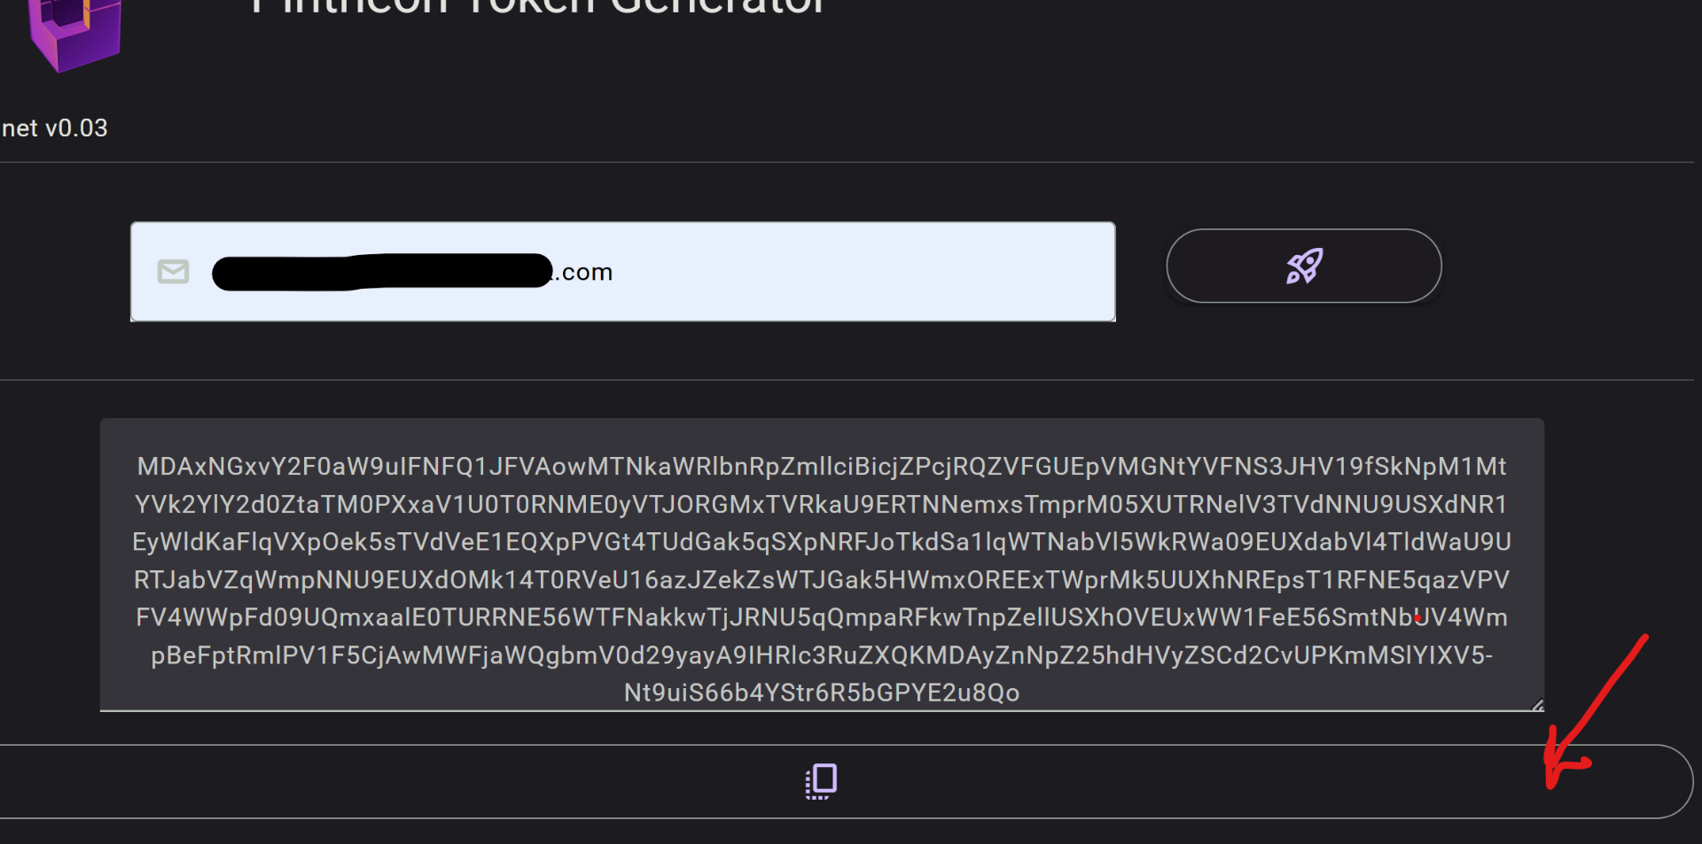Focus the empty area of the email field

860,272
